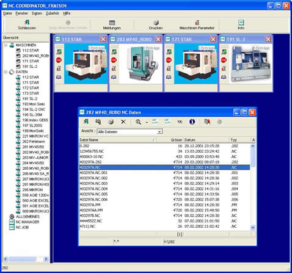The image size is (292, 273).
Task: Collapse the MASCHINEN tree node
Action: [6, 45]
